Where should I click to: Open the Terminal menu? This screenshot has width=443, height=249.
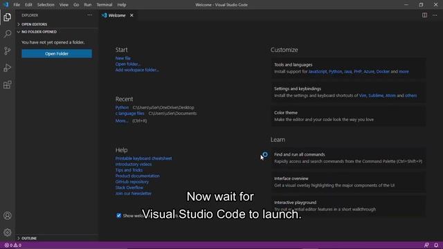click(x=105, y=5)
